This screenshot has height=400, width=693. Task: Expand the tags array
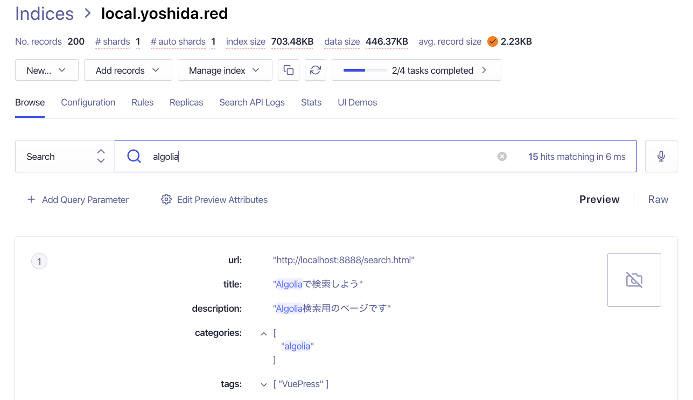pyautogui.click(x=264, y=384)
